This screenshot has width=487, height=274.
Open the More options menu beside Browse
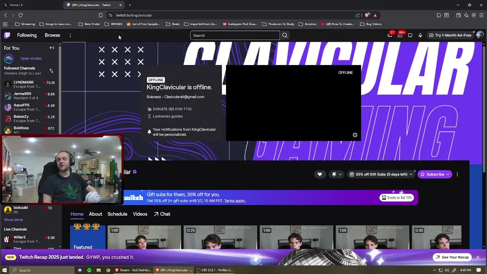click(x=70, y=35)
